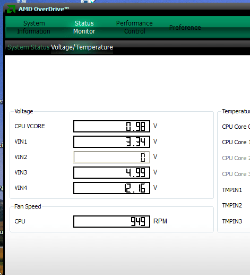This screenshot has width=250, height=275.
Task: Click the greyed CPU Core 3 label
Action: click(236, 174)
